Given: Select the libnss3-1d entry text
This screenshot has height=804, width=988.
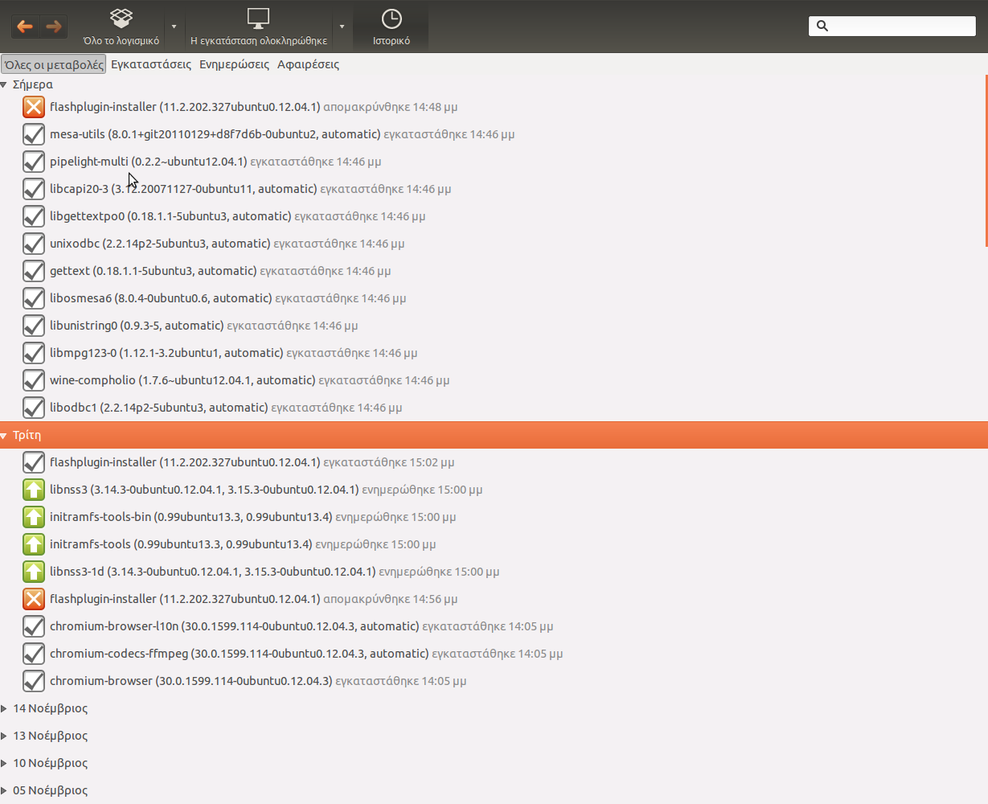Looking at the screenshot, I should pos(274,572).
